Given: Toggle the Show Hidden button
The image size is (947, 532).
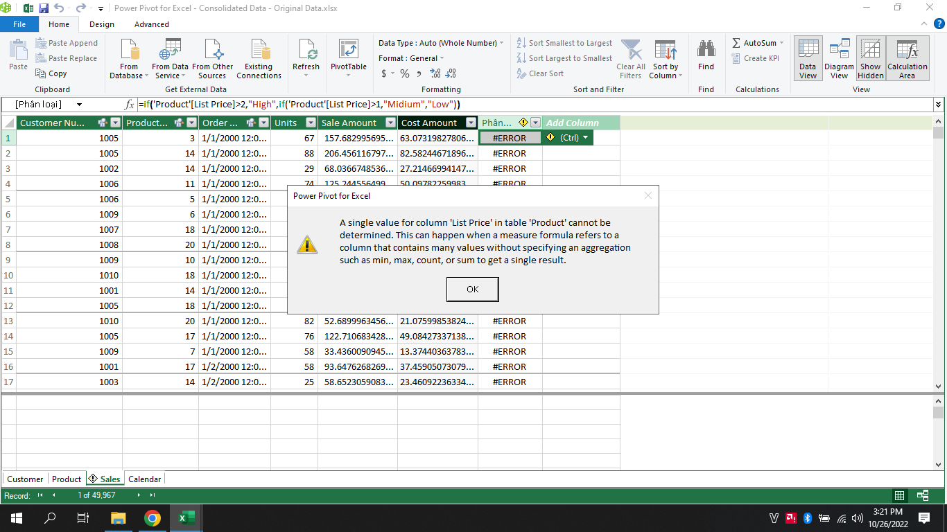Looking at the screenshot, I should click(x=870, y=59).
